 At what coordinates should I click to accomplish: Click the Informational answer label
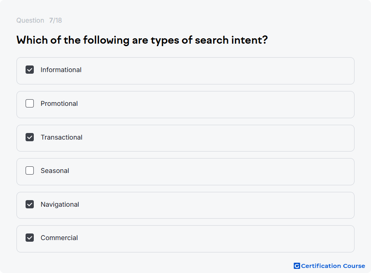coord(61,70)
